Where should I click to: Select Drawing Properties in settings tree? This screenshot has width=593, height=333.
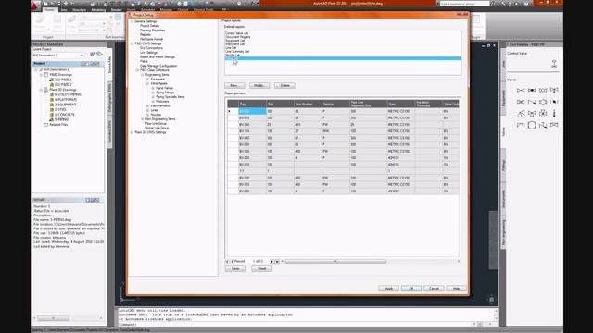pos(152,31)
